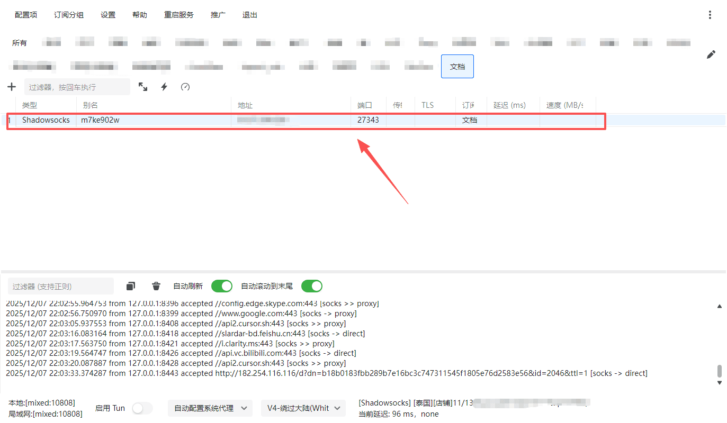Click the speedometer speed test icon
The height and width of the screenshot is (423, 727).
[x=185, y=87]
